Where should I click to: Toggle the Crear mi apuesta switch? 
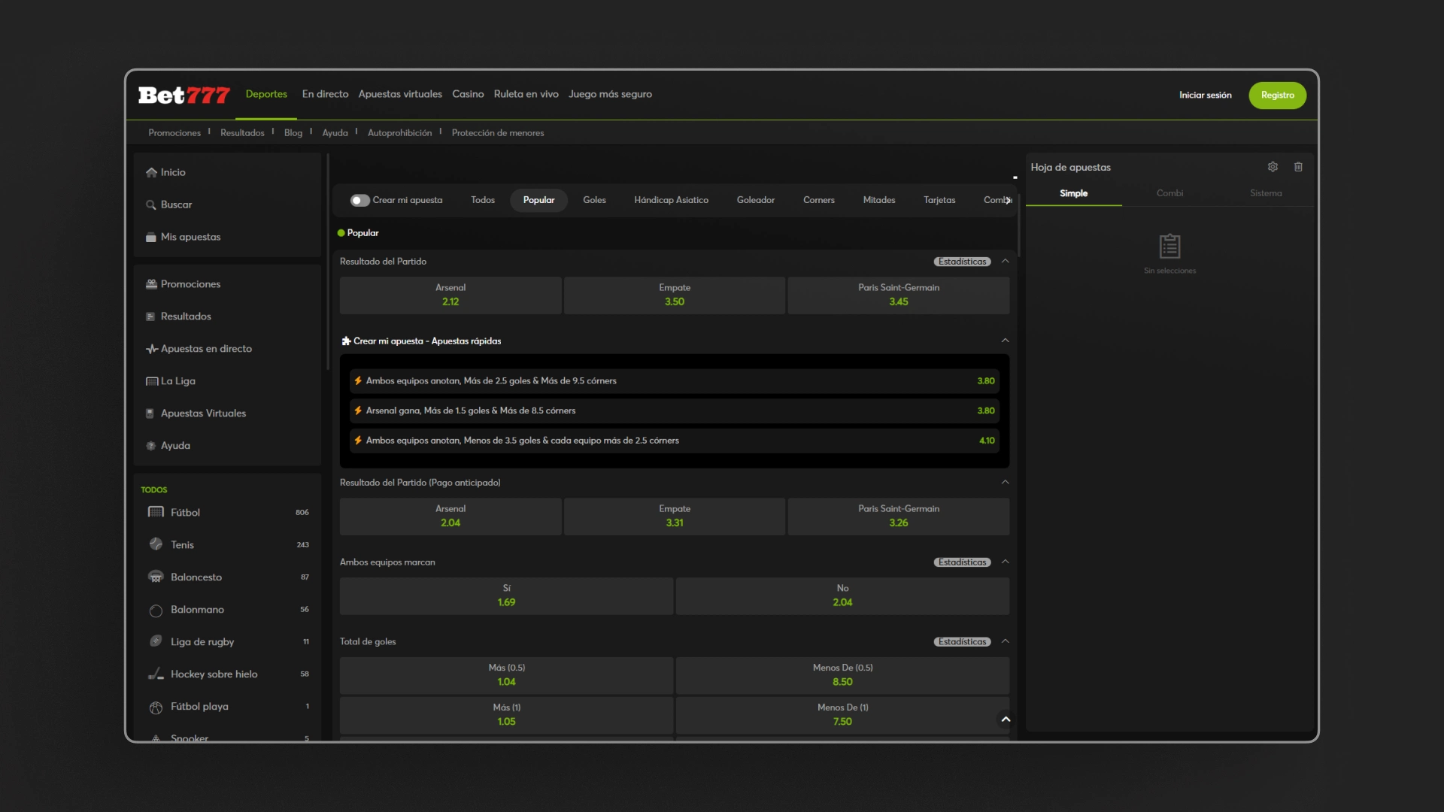[359, 200]
